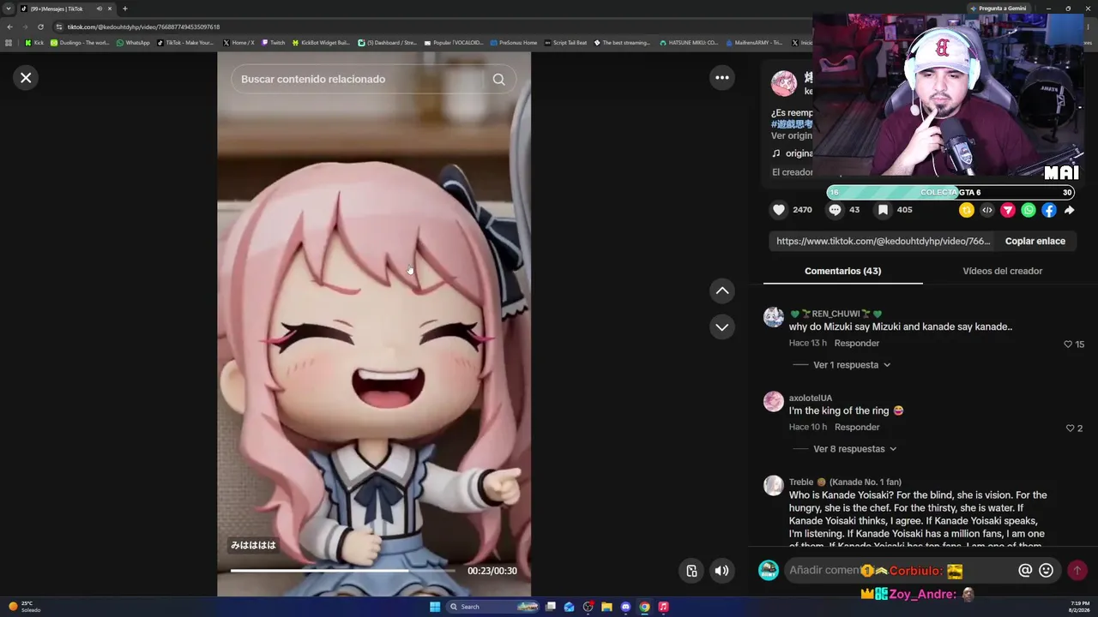The height and width of the screenshot is (617, 1098).
Task: Share the video to WhatsApp
Action: pyautogui.click(x=1029, y=210)
